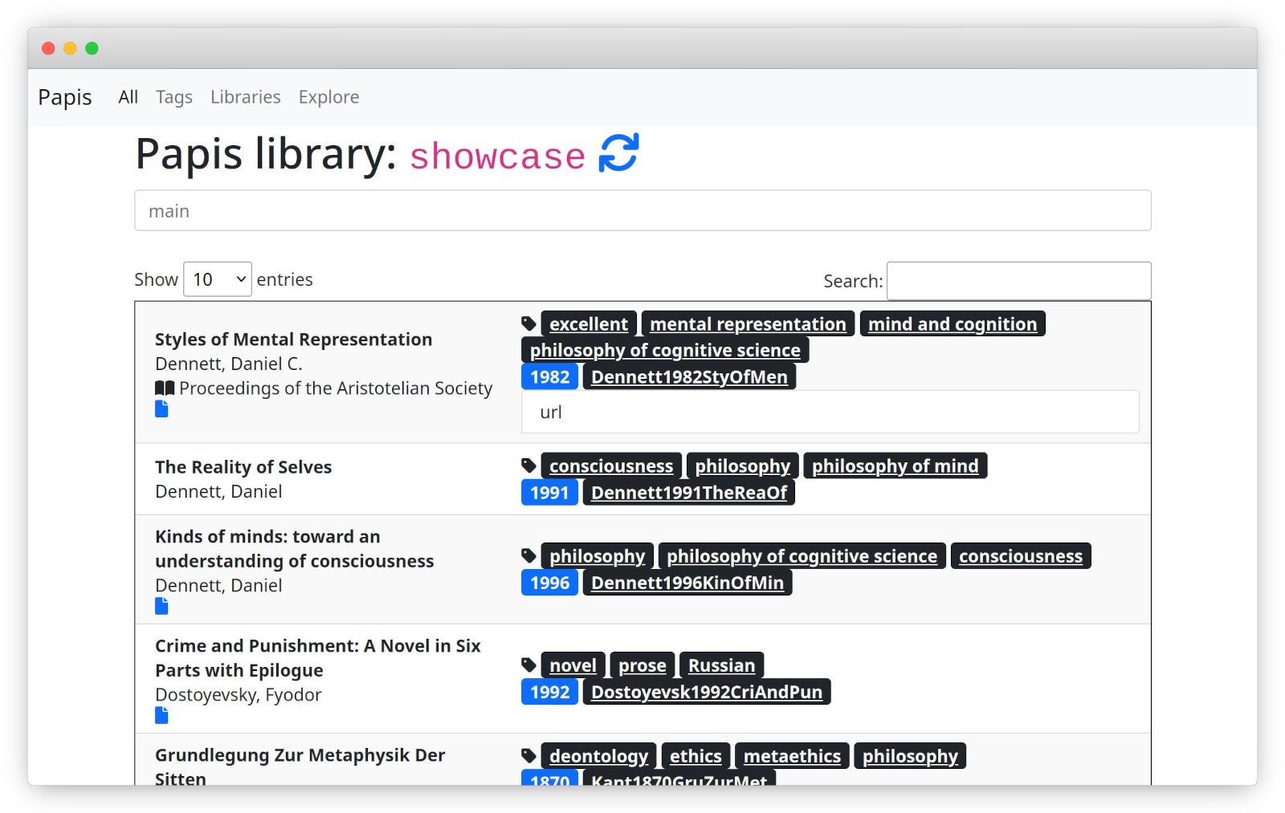Click title Styles of Mental Representation
The width and height of the screenshot is (1285, 813).
[293, 339]
